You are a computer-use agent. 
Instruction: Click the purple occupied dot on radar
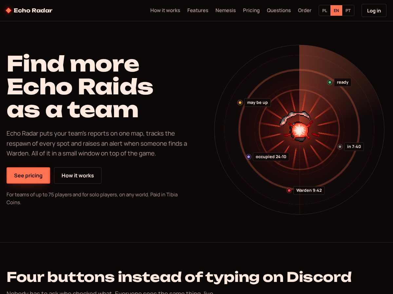[x=249, y=157]
